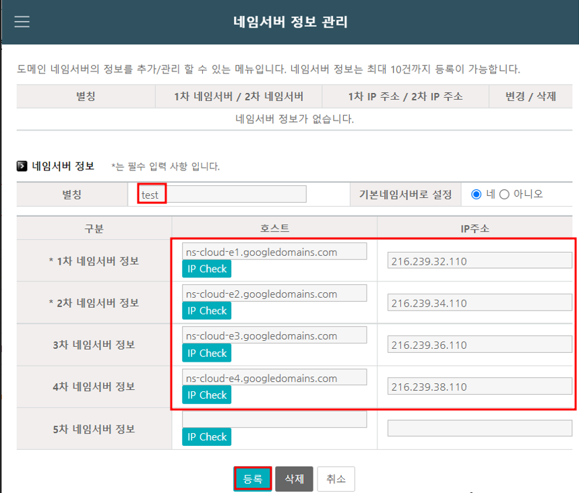579x493 pixels.
Task: Click the 별칭 input field containing test
Action: point(222,194)
